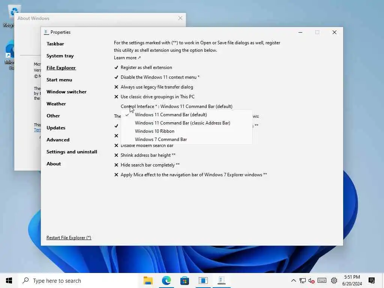Open the touch keyboard tray icon
The height and width of the screenshot is (288, 384).
click(x=322, y=280)
